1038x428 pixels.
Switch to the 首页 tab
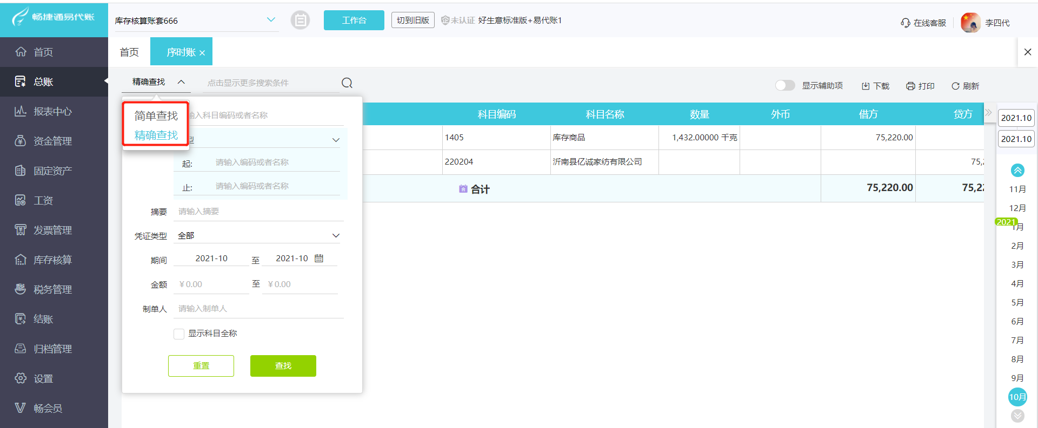129,52
